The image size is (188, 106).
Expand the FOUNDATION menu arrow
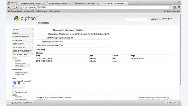coord(32,47)
